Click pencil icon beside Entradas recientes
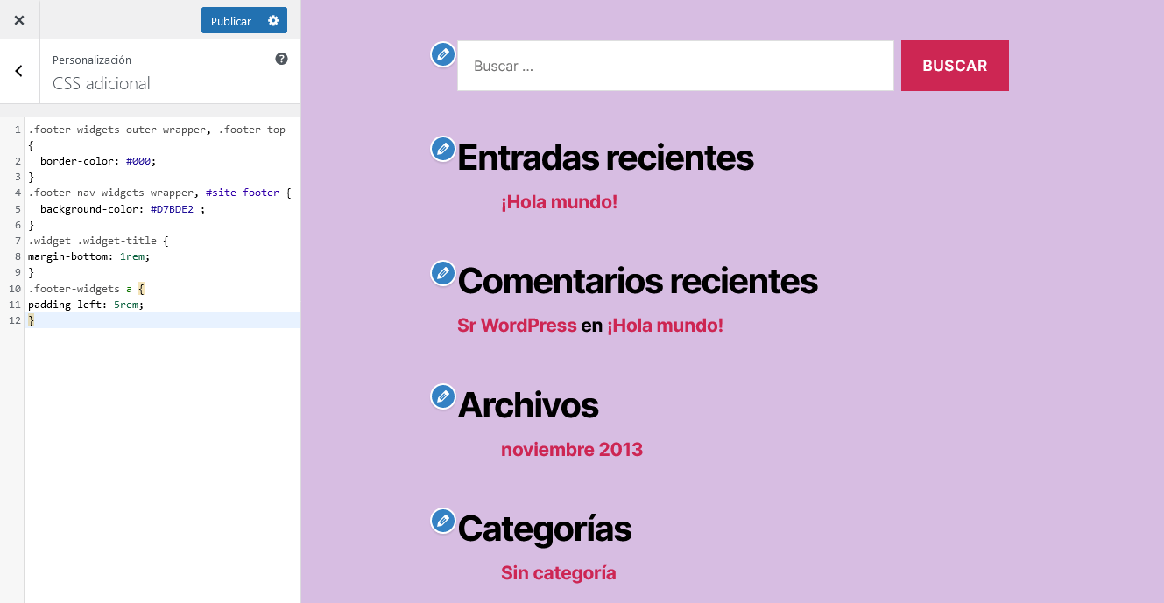The image size is (1164, 603). click(443, 149)
